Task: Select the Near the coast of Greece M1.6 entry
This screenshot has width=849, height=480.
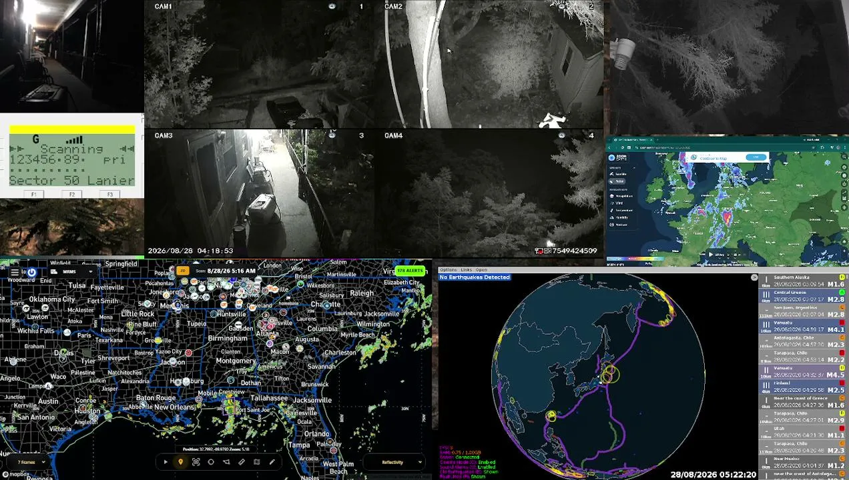Action: coord(802,402)
